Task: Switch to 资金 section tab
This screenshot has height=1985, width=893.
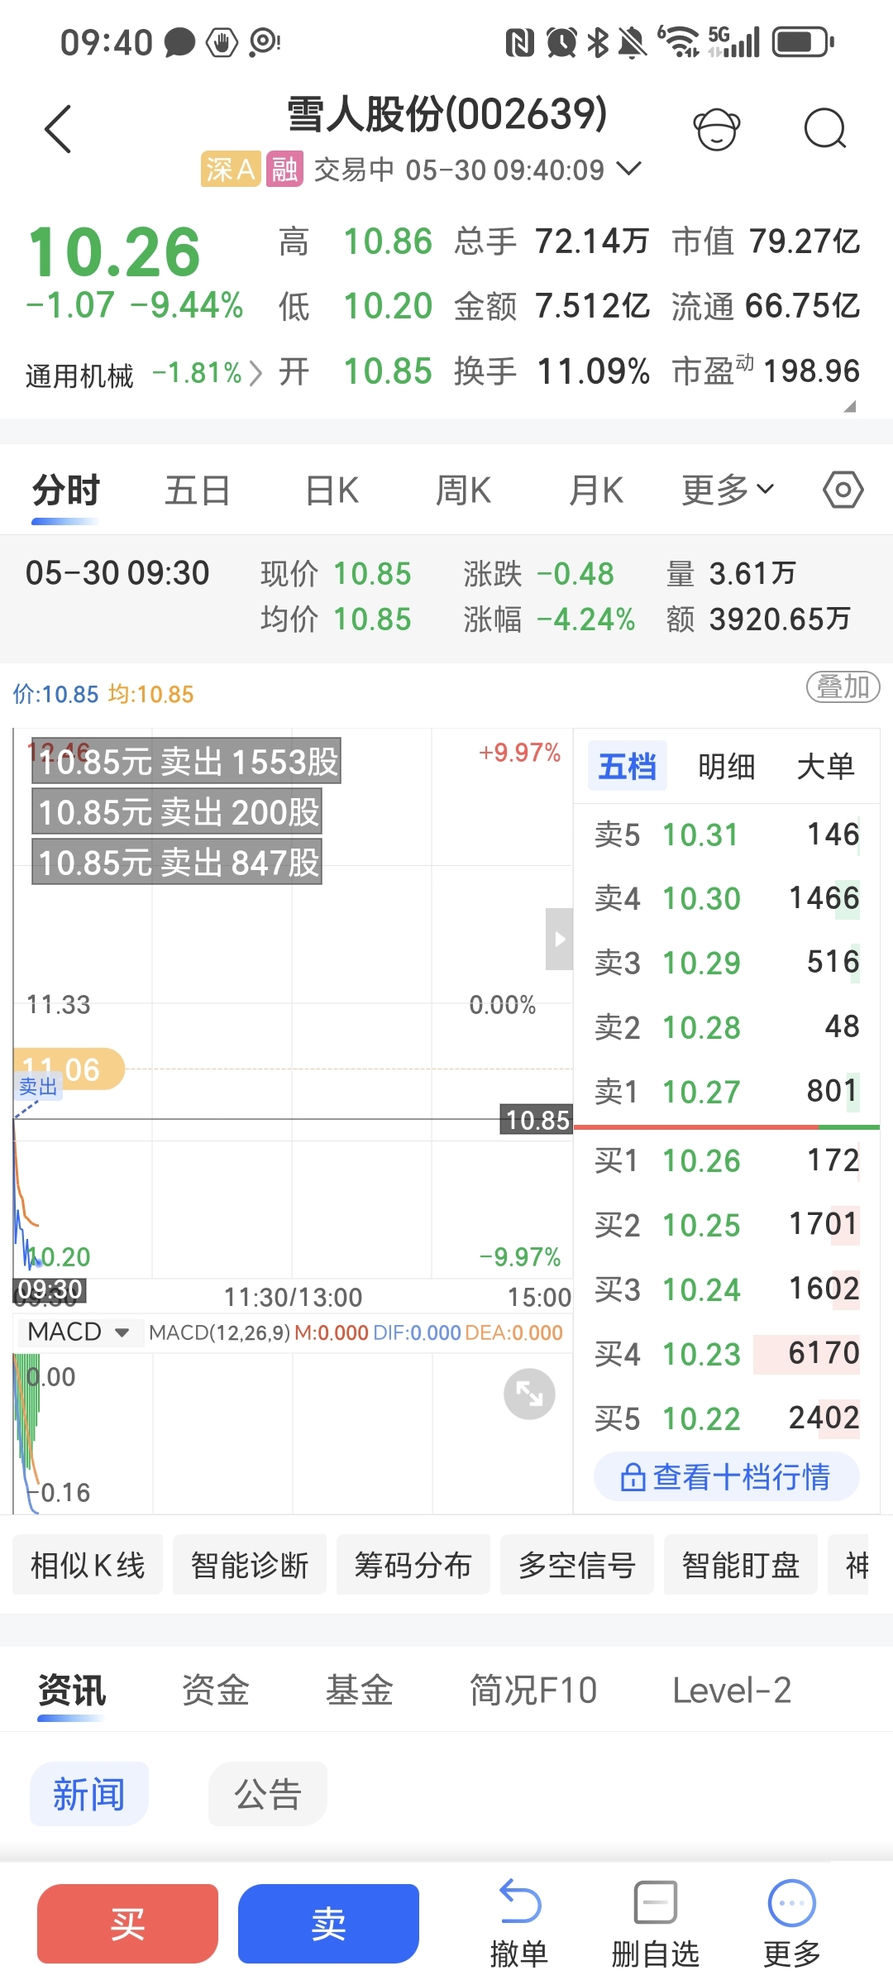Action: [x=216, y=1691]
